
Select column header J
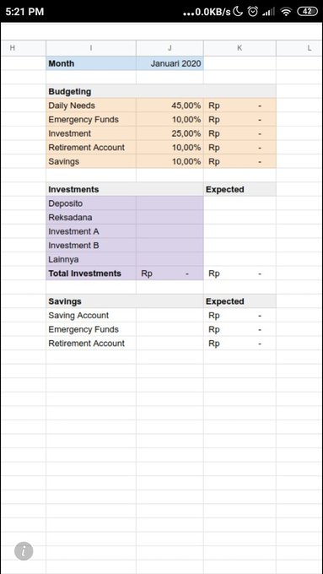pos(170,48)
